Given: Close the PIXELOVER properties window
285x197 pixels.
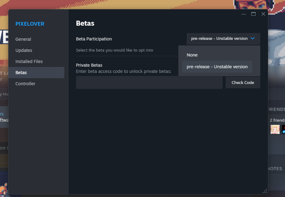Looking at the screenshot, I should tap(263, 14).
